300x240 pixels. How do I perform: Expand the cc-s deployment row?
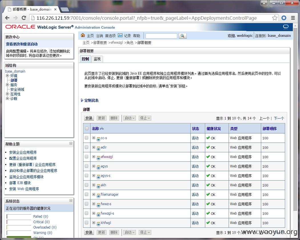[94, 138]
